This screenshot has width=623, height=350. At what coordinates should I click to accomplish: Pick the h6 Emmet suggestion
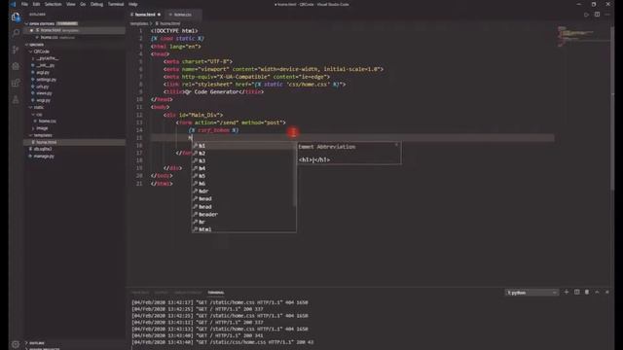point(243,184)
